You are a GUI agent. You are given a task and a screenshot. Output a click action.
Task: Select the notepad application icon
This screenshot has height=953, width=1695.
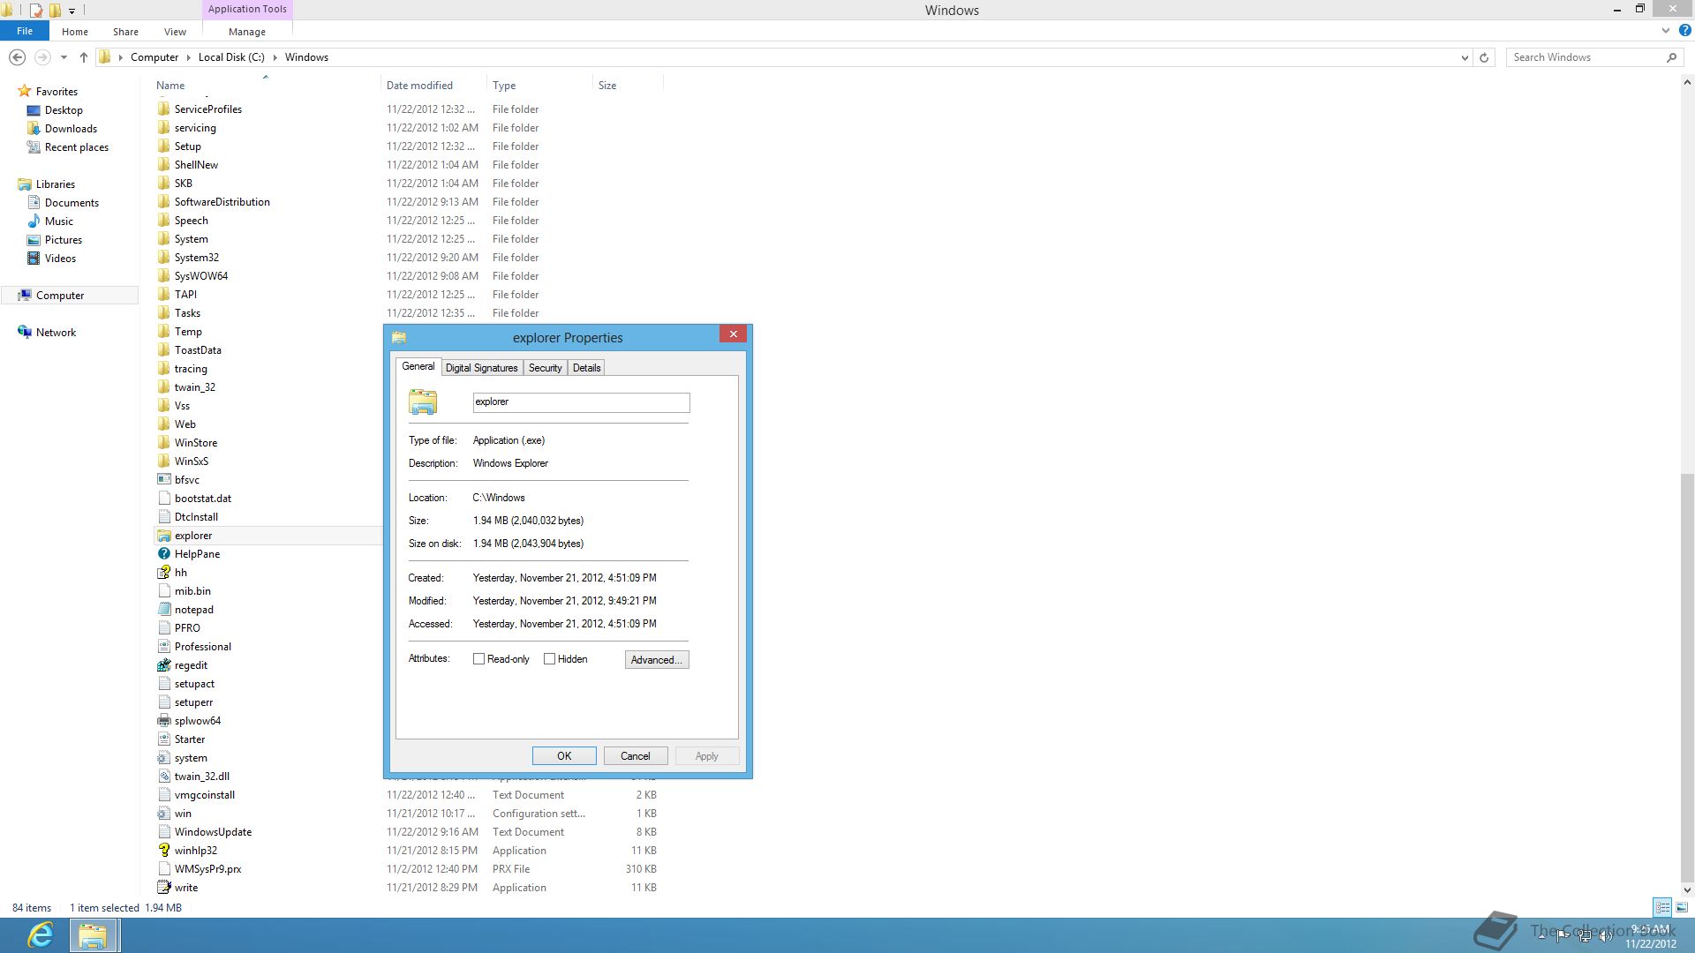(163, 610)
